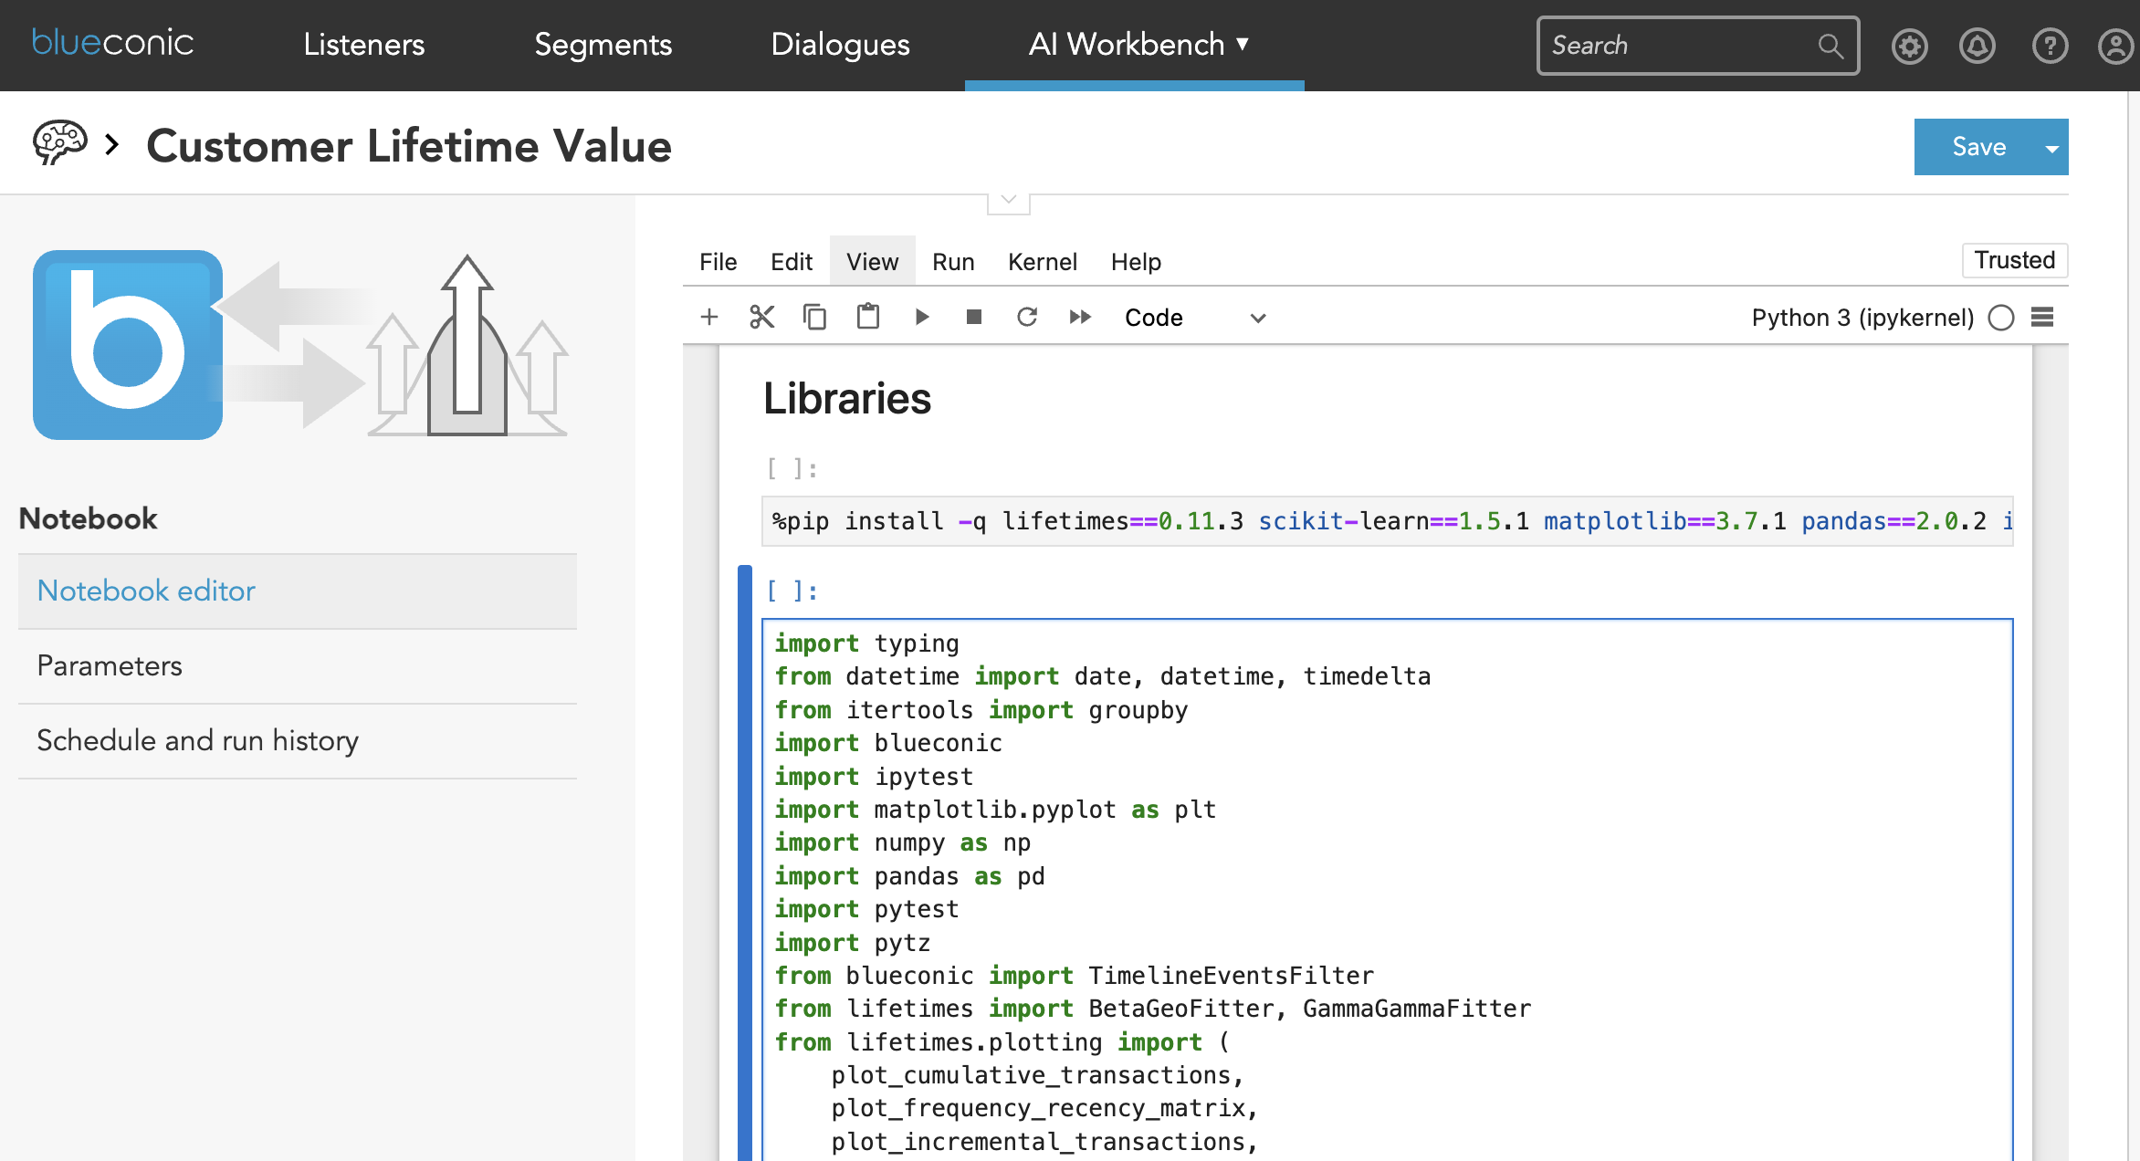Screen dimensions: 2140x1161
Task: Click the 'import pytz' code line
Action: pyautogui.click(x=852, y=942)
